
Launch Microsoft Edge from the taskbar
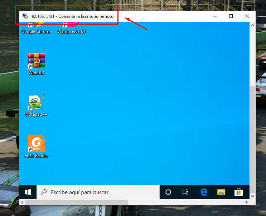pyautogui.click(x=204, y=192)
